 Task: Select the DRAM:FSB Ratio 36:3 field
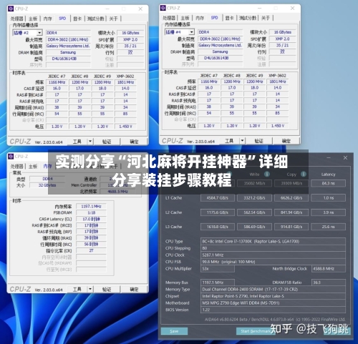point(329,282)
